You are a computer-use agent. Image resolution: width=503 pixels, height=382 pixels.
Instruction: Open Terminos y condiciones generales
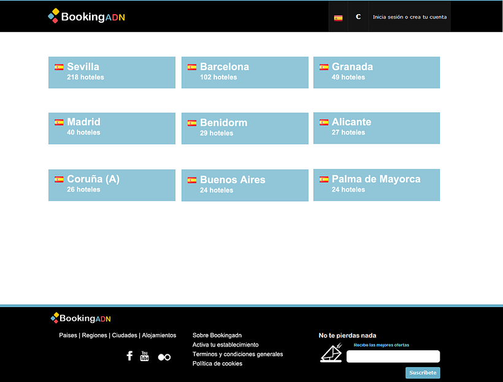point(237,354)
